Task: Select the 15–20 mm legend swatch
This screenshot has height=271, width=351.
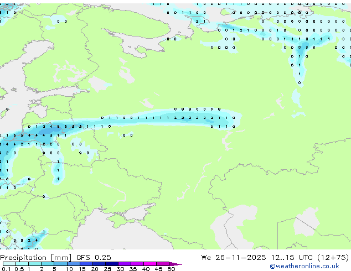Action: pyautogui.click(x=86, y=264)
